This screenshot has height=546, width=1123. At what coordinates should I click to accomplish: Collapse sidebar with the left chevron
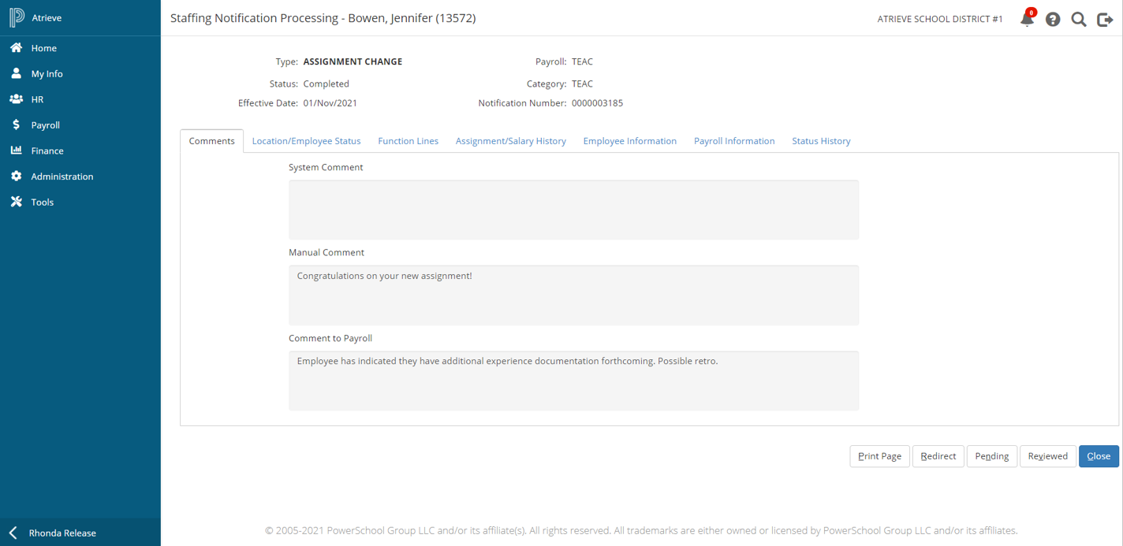(13, 533)
